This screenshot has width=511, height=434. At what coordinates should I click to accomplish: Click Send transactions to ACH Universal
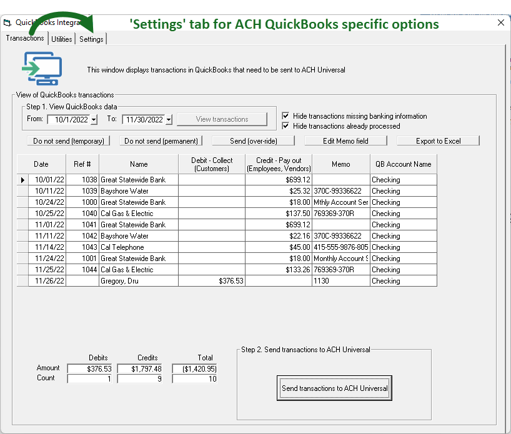pyautogui.click(x=334, y=388)
